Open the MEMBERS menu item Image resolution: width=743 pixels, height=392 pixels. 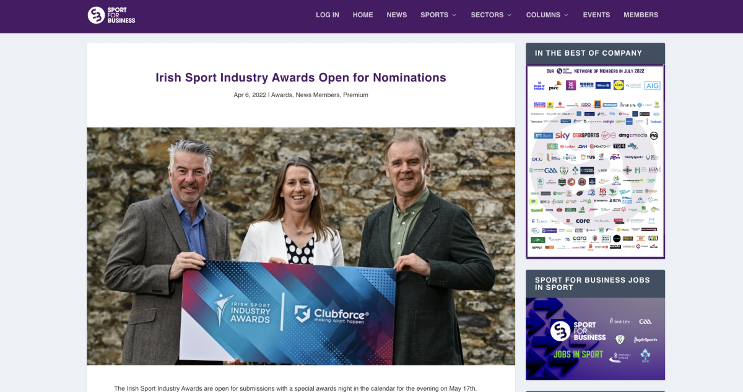(641, 15)
